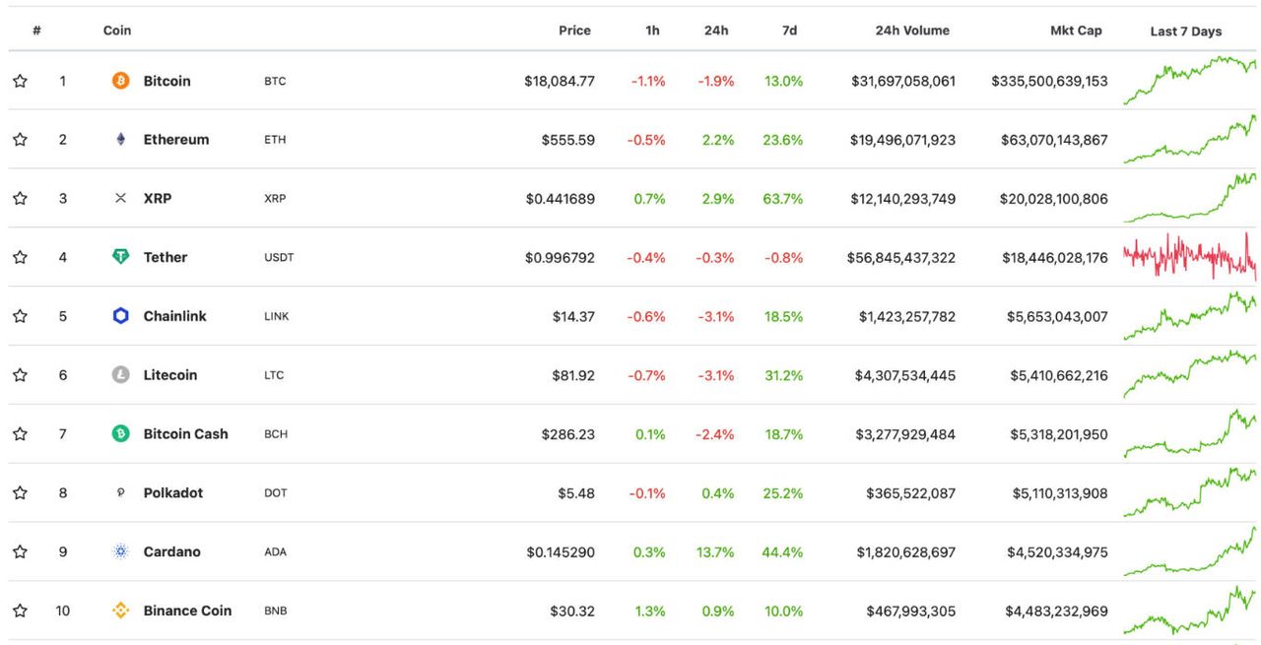
Task: Open the Binance Coin page link
Action: [187, 611]
